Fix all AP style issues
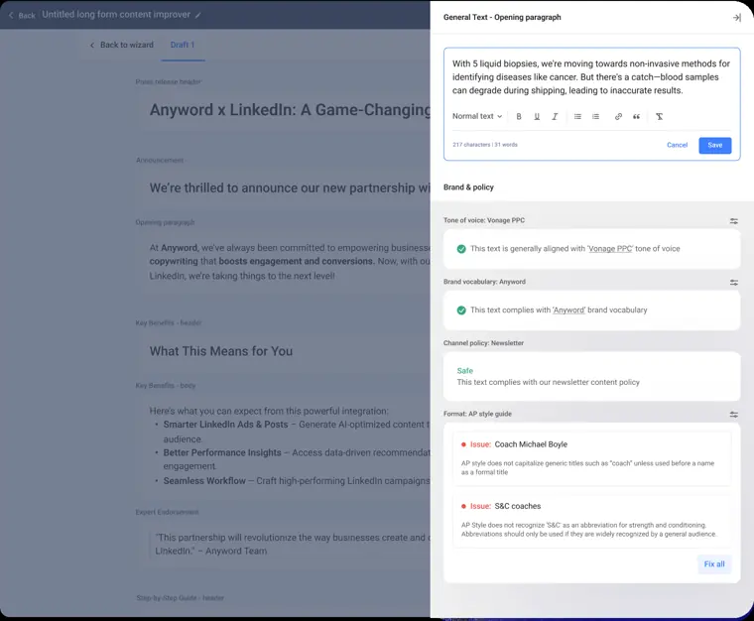This screenshot has height=621, width=754. pyautogui.click(x=714, y=564)
